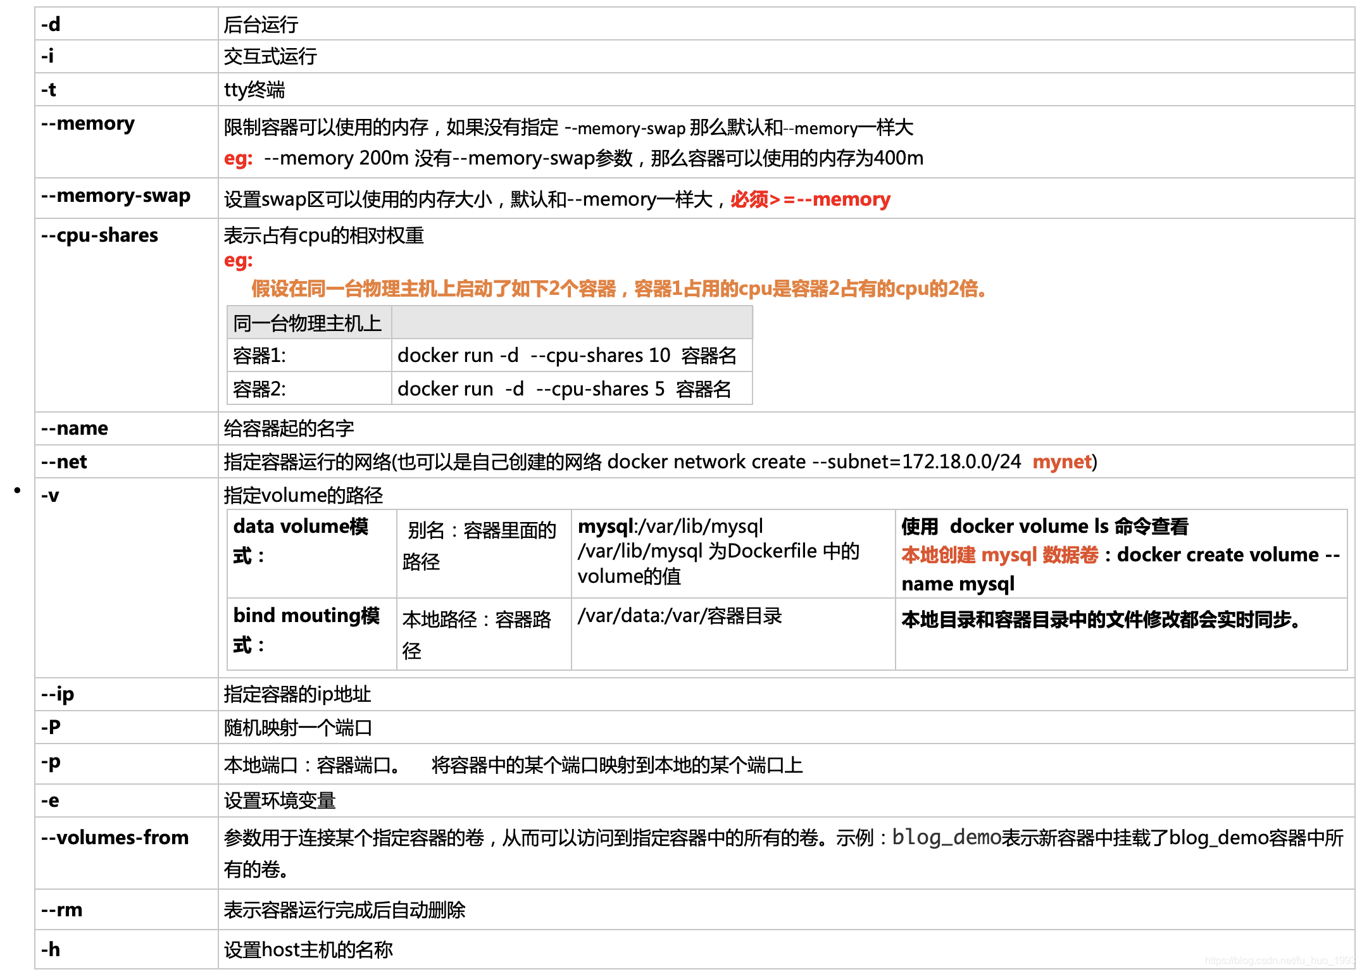The width and height of the screenshot is (1362, 972).
Task: Click the orange text 本地创建 mysql 数据卷
Action: 1000,555
